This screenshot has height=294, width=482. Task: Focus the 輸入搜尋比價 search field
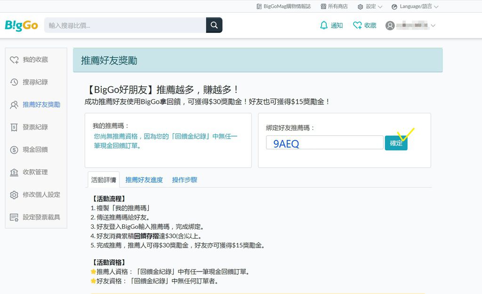125,25
